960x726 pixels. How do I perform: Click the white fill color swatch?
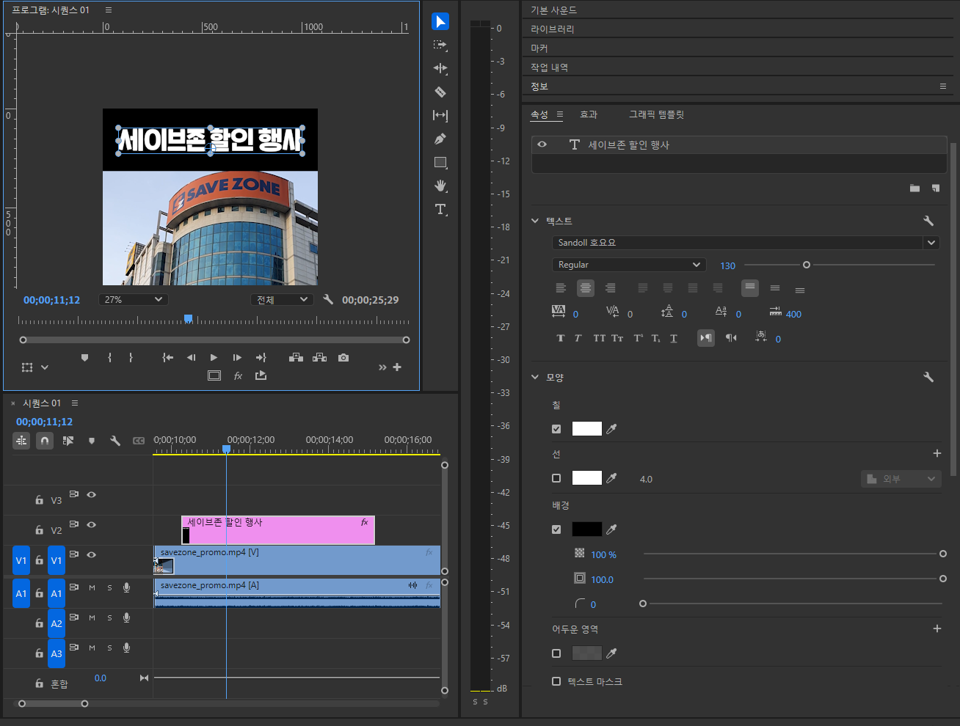[x=587, y=429]
